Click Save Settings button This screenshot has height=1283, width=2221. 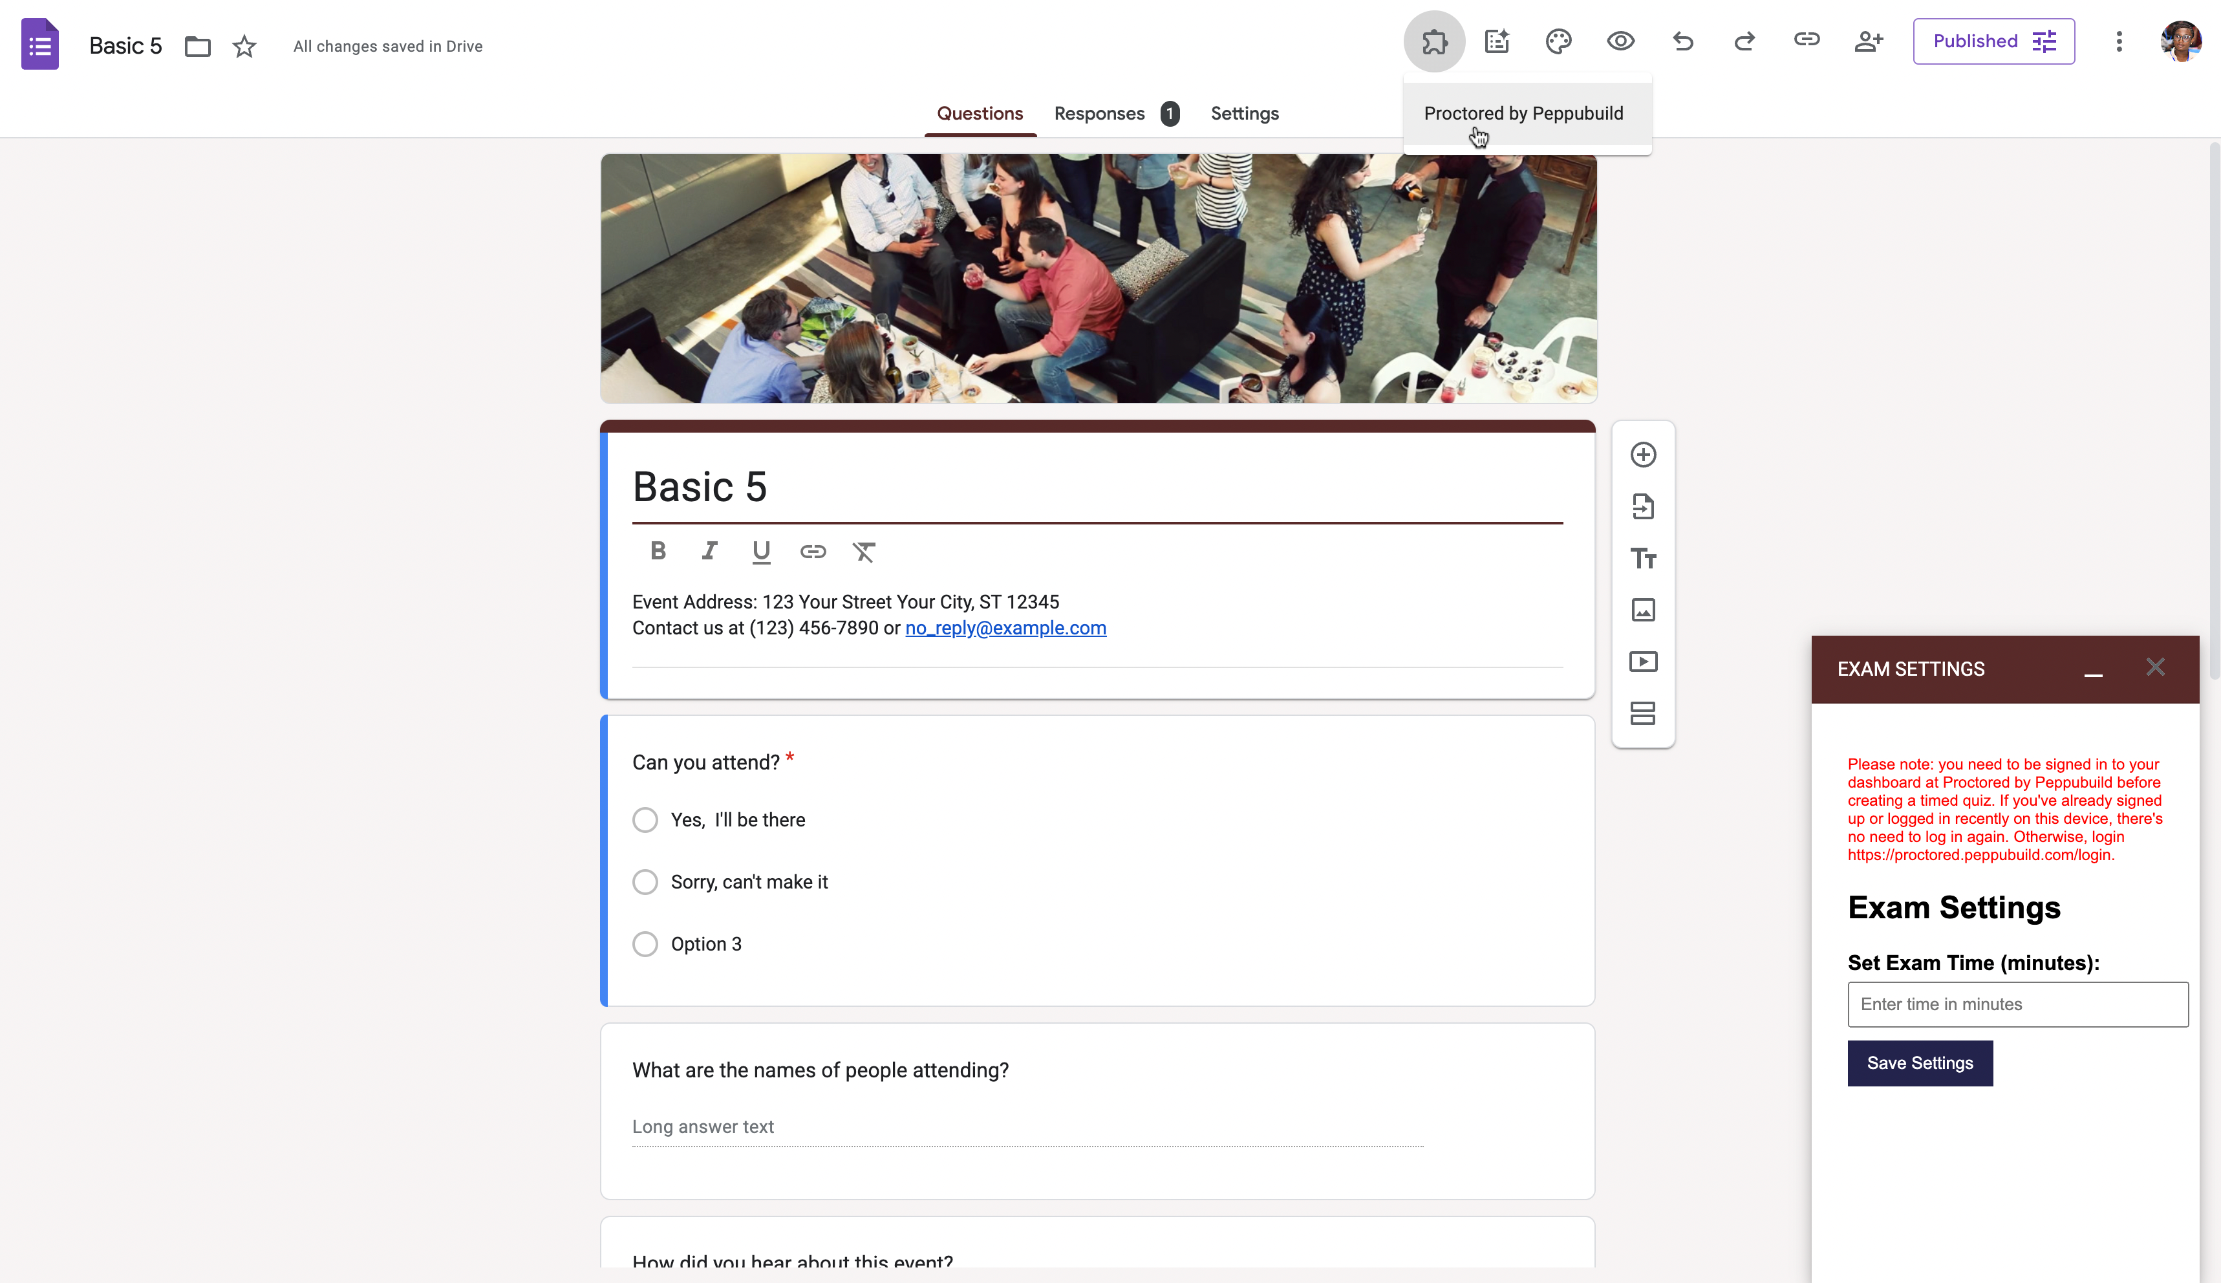pos(1920,1064)
